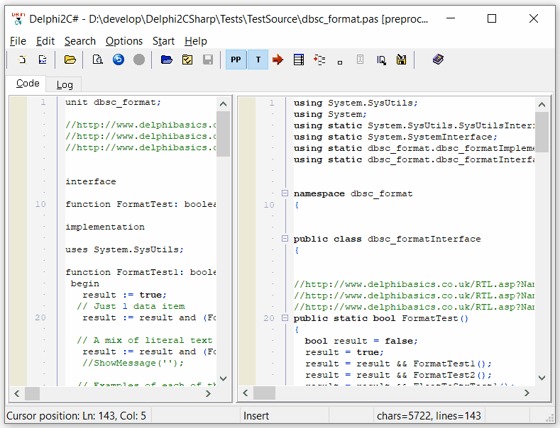Click the left pane horizontal scrollbar thumb
The image size is (560, 428).
pyautogui.click(x=32, y=393)
